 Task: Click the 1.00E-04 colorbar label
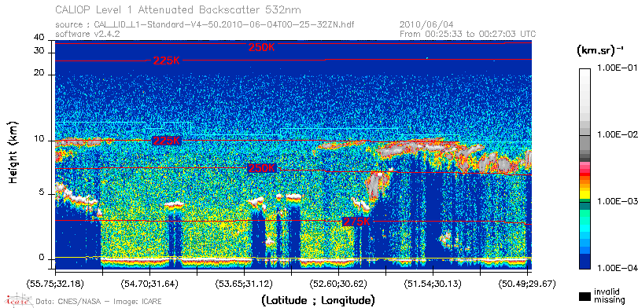[x=616, y=269]
